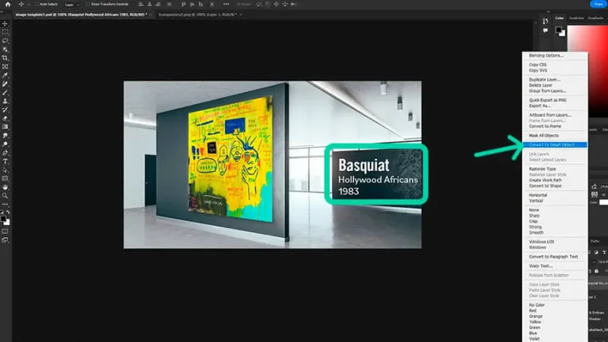Select the Rectangular Marquee tool
Image resolution: width=608 pixels, height=342 pixels.
pos(5,32)
